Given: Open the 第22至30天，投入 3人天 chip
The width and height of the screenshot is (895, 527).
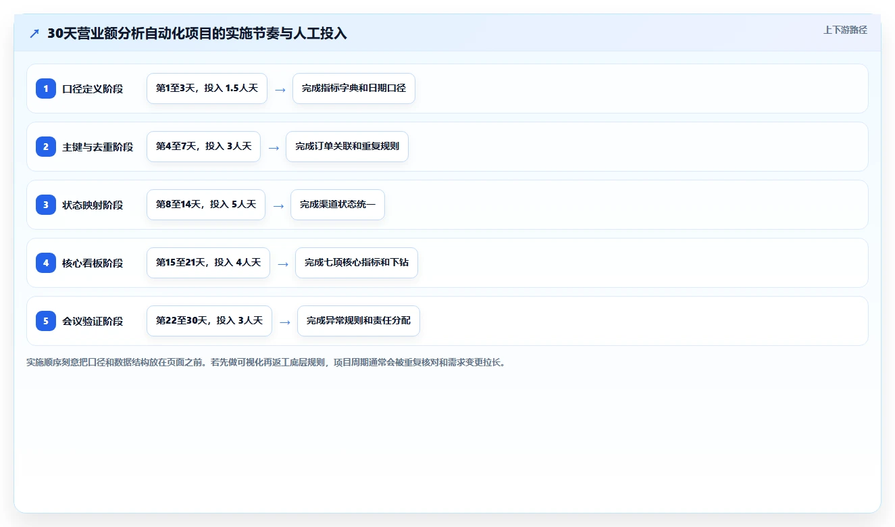Looking at the screenshot, I should (x=209, y=321).
